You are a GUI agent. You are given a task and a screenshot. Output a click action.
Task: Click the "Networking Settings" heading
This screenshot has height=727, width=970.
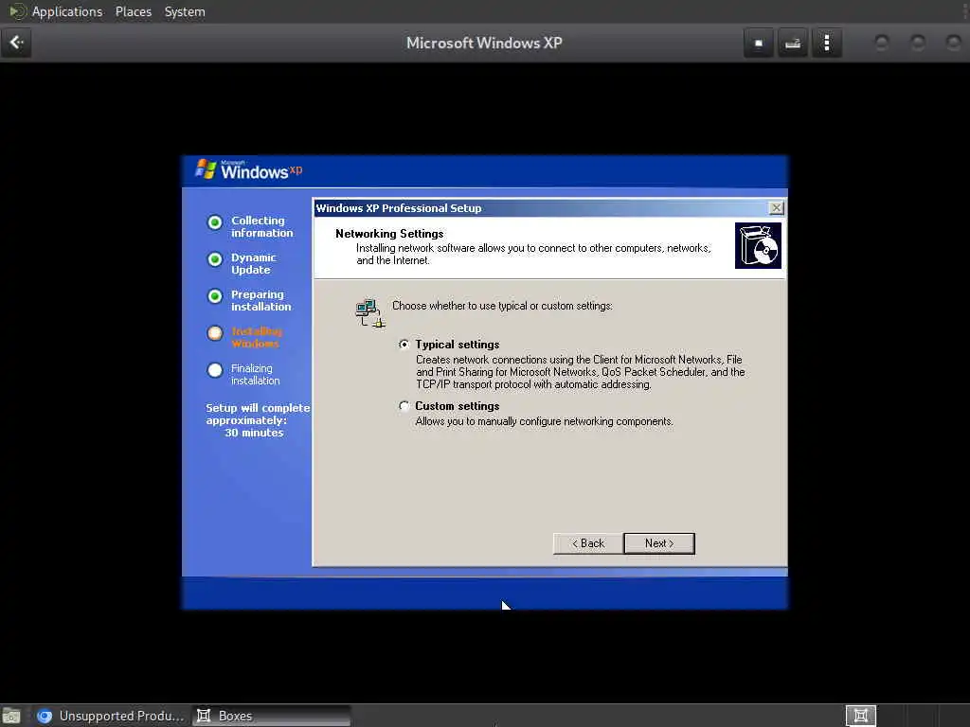tap(389, 234)
